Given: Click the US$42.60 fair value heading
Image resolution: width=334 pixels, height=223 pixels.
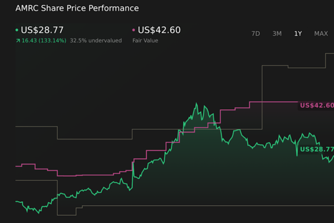Looking at the screenshot, I should [159, 30].
